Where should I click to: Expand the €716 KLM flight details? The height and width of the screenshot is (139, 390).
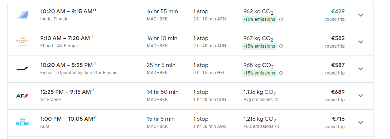point(360,122)
